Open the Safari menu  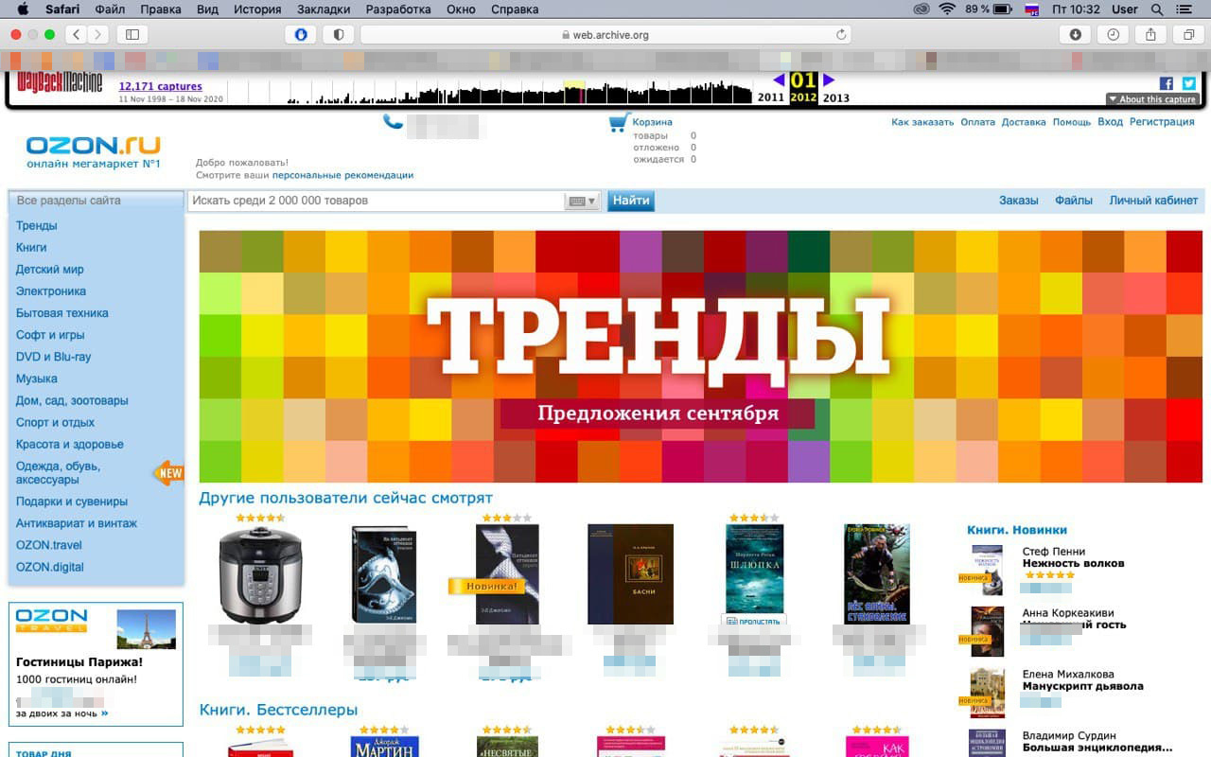[x=62, y=9]
